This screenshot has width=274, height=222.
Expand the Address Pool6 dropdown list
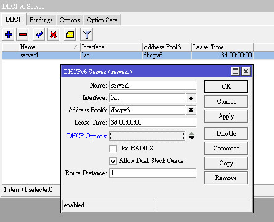191,110
